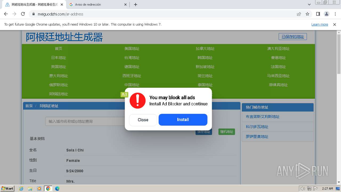
Task: Open 加拿大地址 menu item
Action: point(205,49)
